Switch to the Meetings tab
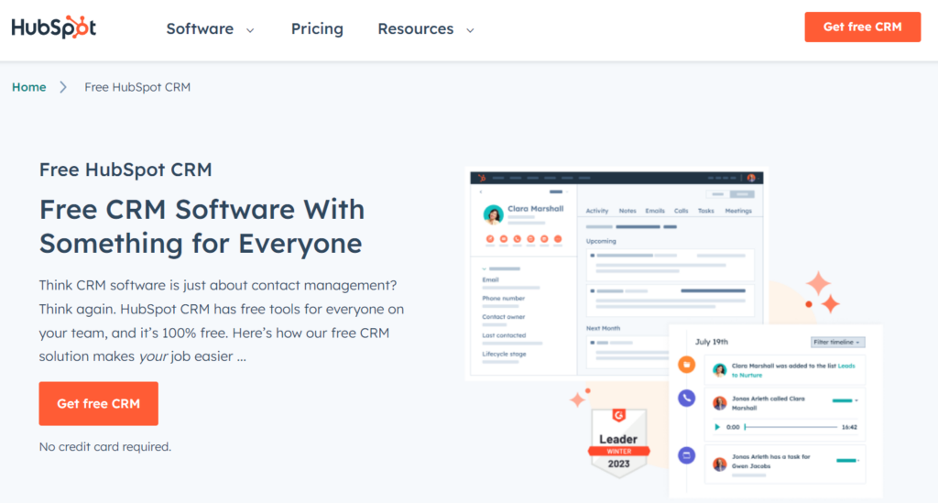 [738, 211]
